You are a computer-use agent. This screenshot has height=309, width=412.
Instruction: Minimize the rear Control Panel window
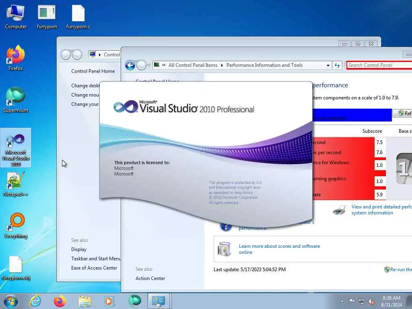pos(344,43)
